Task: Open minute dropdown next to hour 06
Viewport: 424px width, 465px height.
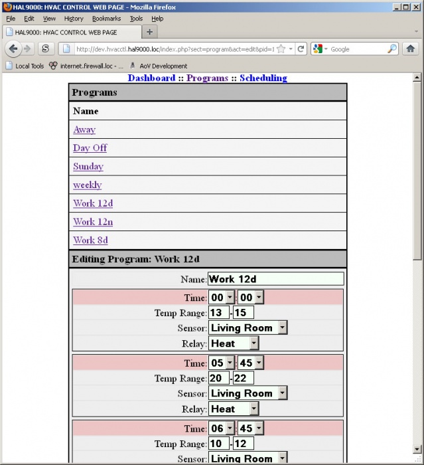Action: click(251, 428)
